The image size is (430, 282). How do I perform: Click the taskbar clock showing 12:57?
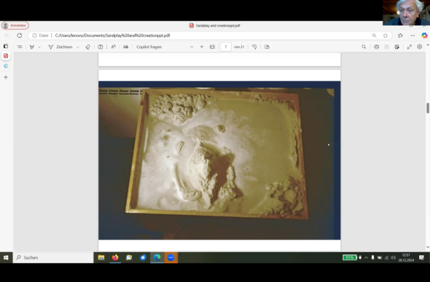406,258
